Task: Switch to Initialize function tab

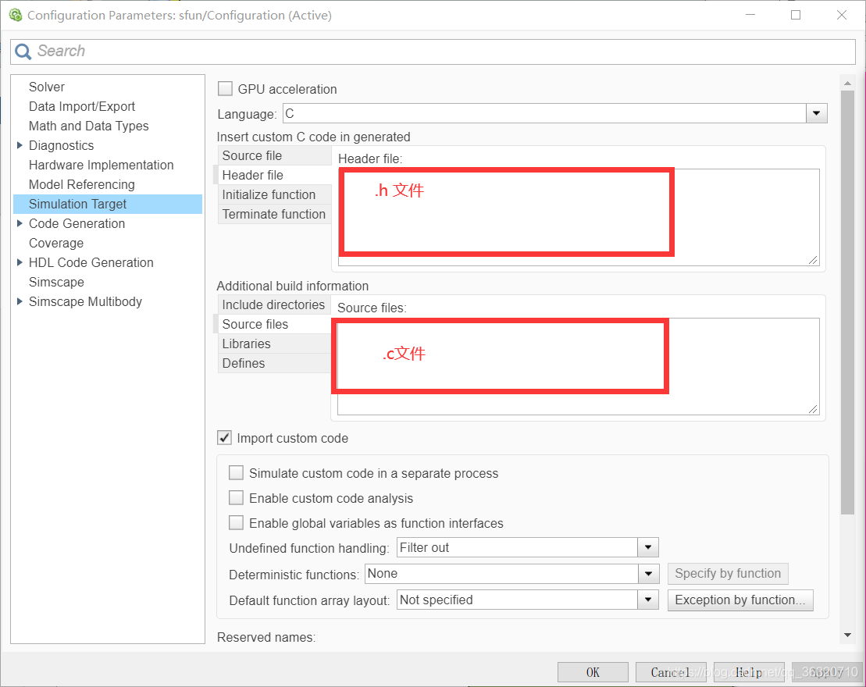Action: point(275,194)
